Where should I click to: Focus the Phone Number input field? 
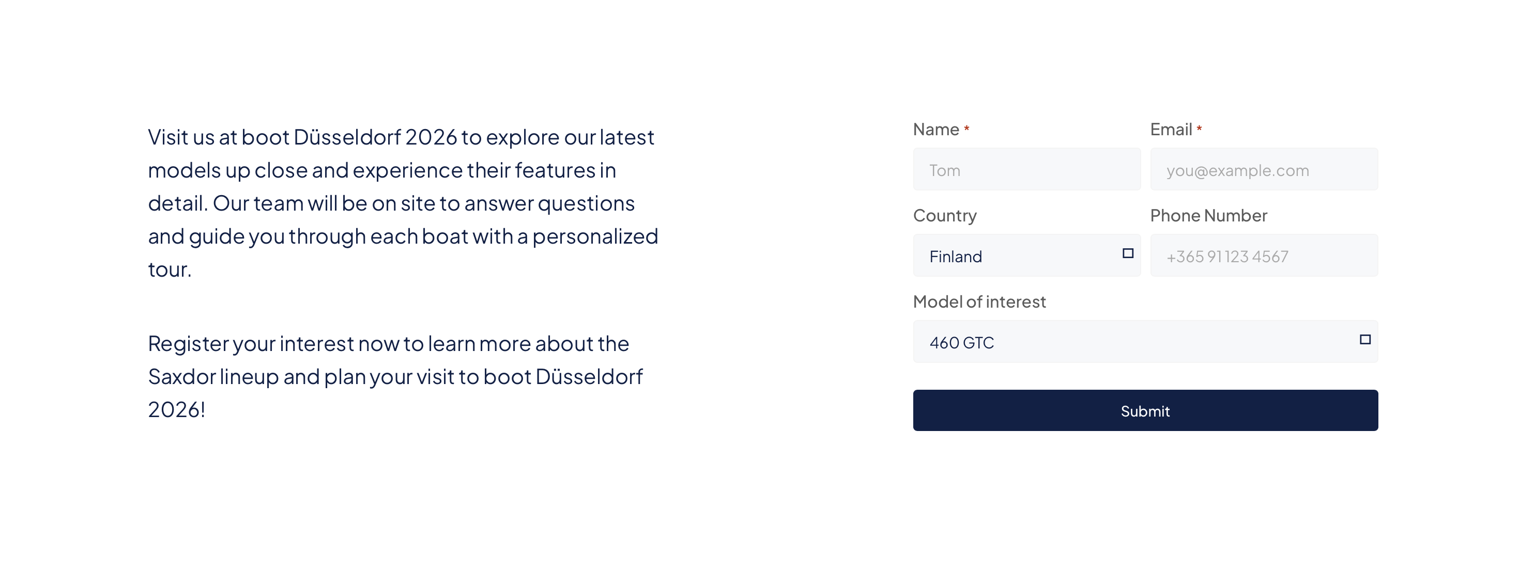(1263, 256)
